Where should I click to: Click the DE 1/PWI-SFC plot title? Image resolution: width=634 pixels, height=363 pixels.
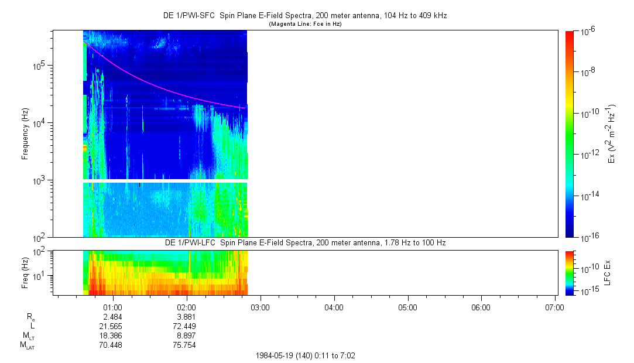pyautogui.click(x=305, y=16)
